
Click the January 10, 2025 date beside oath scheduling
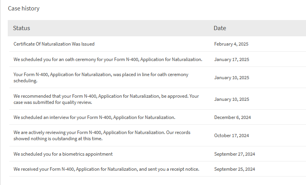coord(232,78)
